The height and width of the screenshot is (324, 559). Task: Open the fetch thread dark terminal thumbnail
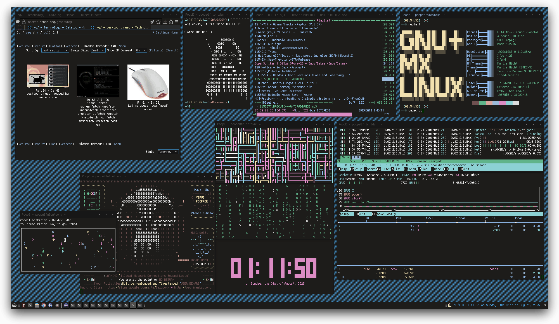pyautogui.click(x=98, y=81)
